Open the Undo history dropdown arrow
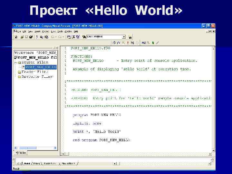The image size is (232, 174). 56,37
